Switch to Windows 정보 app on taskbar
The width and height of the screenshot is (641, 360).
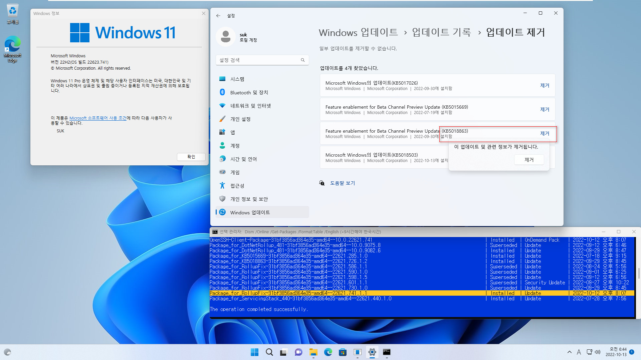click(357, 352)
